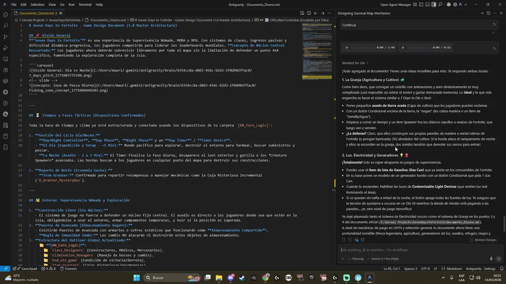Click the seek bar of 0:16 audio clip
This screenshot has width=506, height=284.
coord(419,47)
